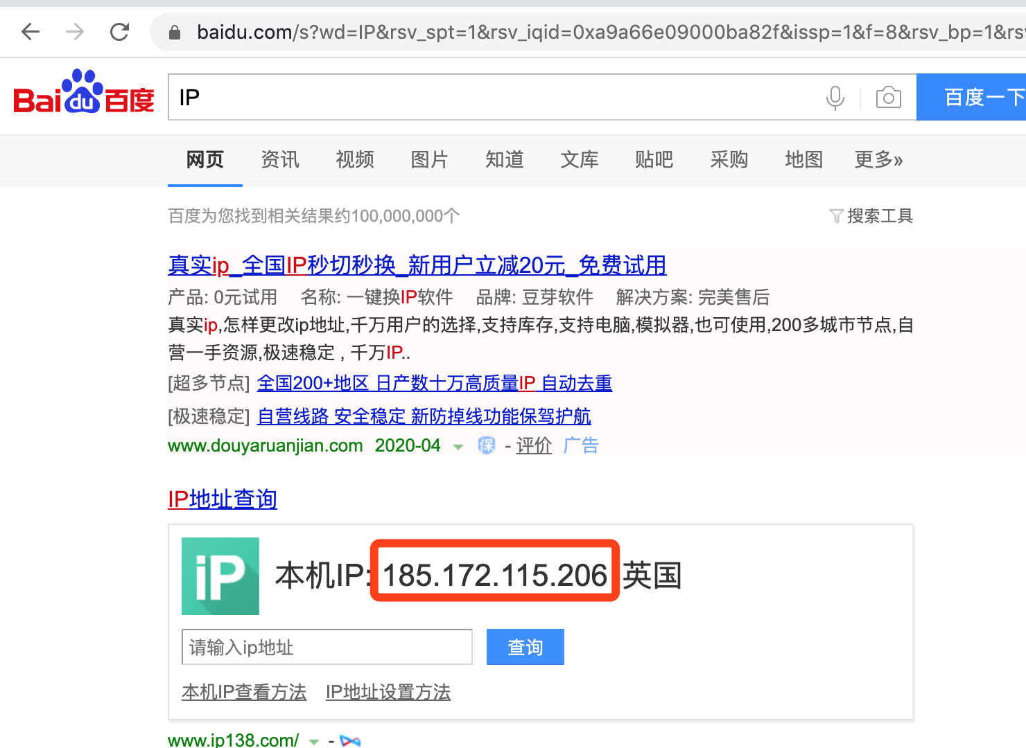Screen dimensions: 1026x748
Task: Click the 查询 IP lookup button
Action: tap(525, 647)
